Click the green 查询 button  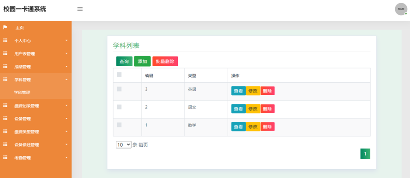point(124,62)
